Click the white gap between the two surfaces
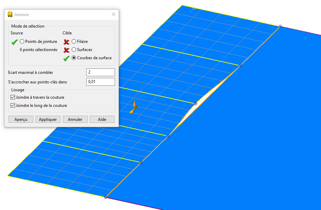Image resolution: width=321 pixels, height=210 pixels. click(x=208, y=95)
